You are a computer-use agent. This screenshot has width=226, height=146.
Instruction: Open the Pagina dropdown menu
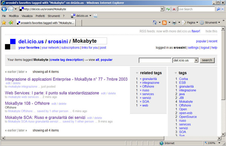pos(197,22)
